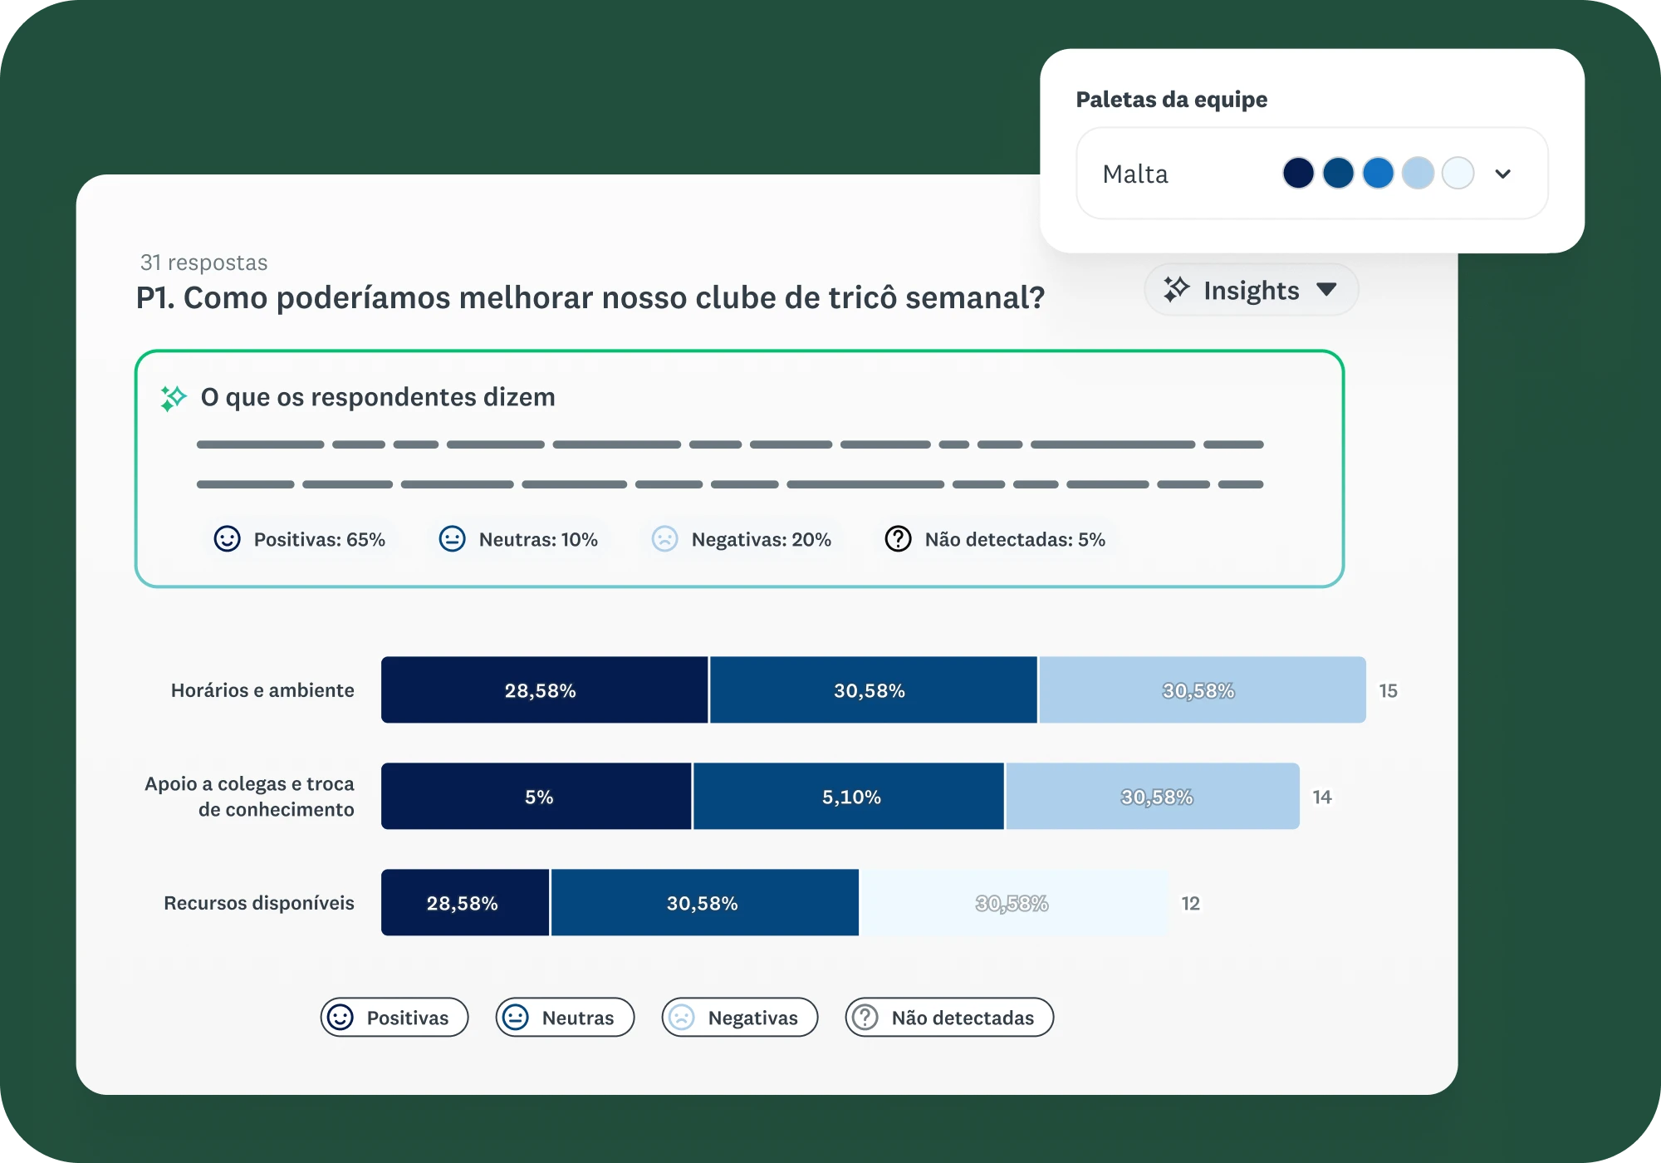This screenshot has height=1163, width=1661.
Task: Click the question mark icon in Não detectadas legend
Action: [865, 1018]
